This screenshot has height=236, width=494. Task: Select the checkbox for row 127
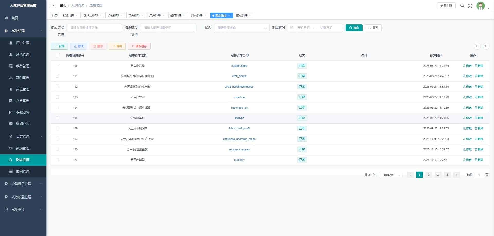[57, 160]
